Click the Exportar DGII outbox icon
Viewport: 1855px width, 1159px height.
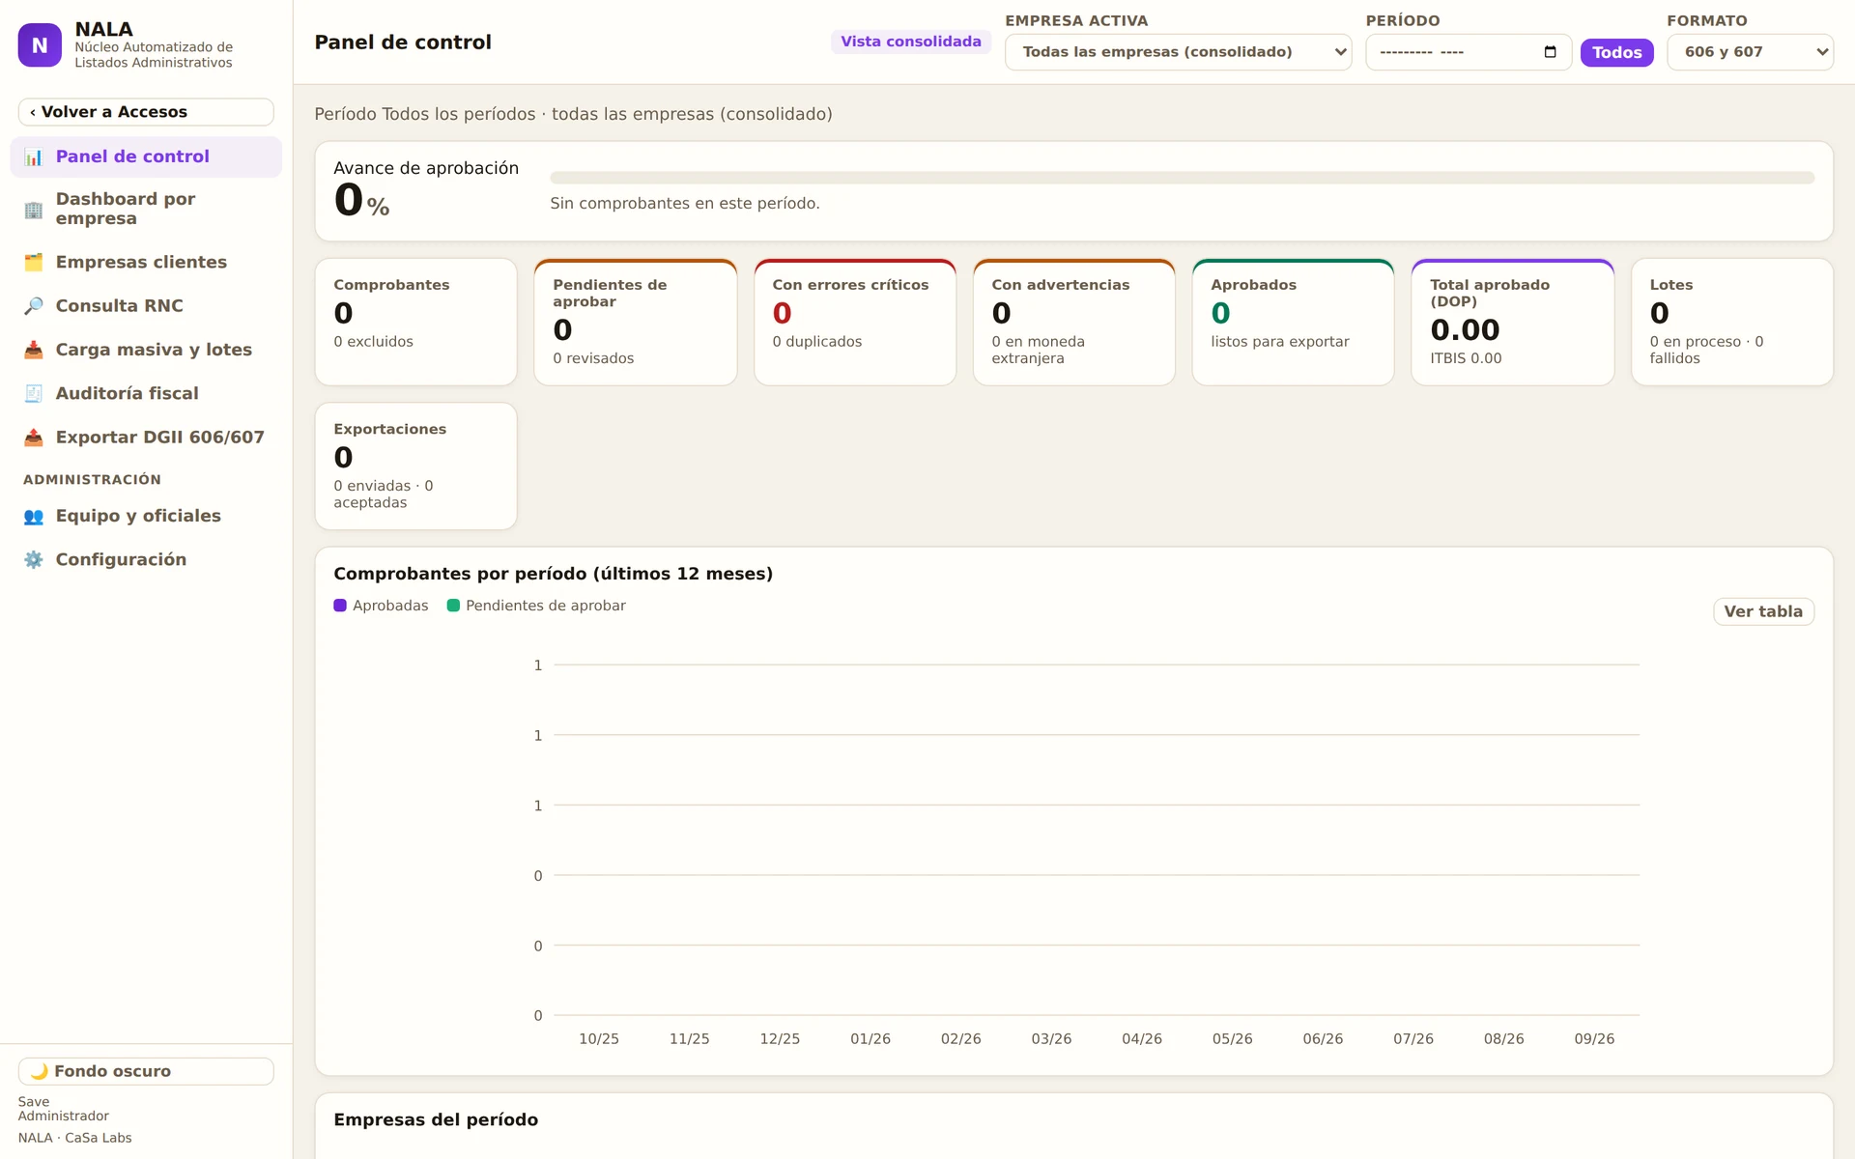click(34, 437)
